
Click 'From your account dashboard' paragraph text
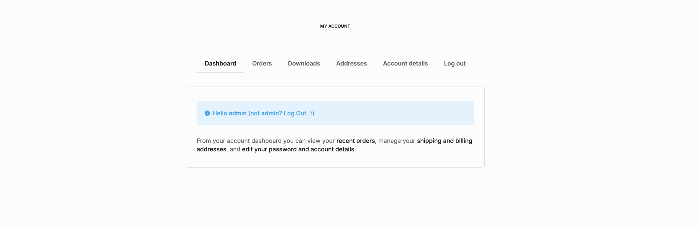[x=239, y=141]
